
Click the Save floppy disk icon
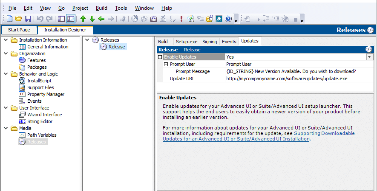coord(28,19)
